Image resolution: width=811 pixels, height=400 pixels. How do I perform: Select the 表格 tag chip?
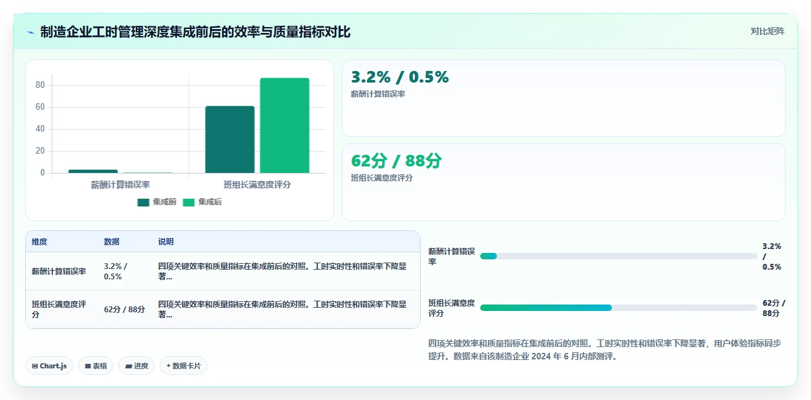click(x=96, y=366)
